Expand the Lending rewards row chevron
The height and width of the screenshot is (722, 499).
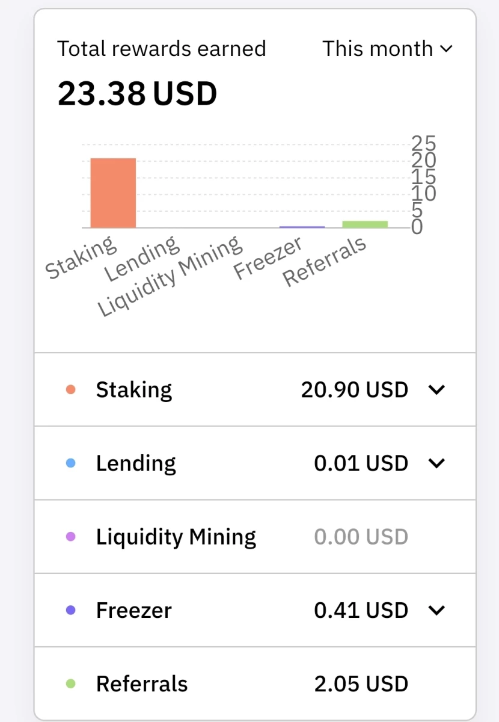[436, 463]
